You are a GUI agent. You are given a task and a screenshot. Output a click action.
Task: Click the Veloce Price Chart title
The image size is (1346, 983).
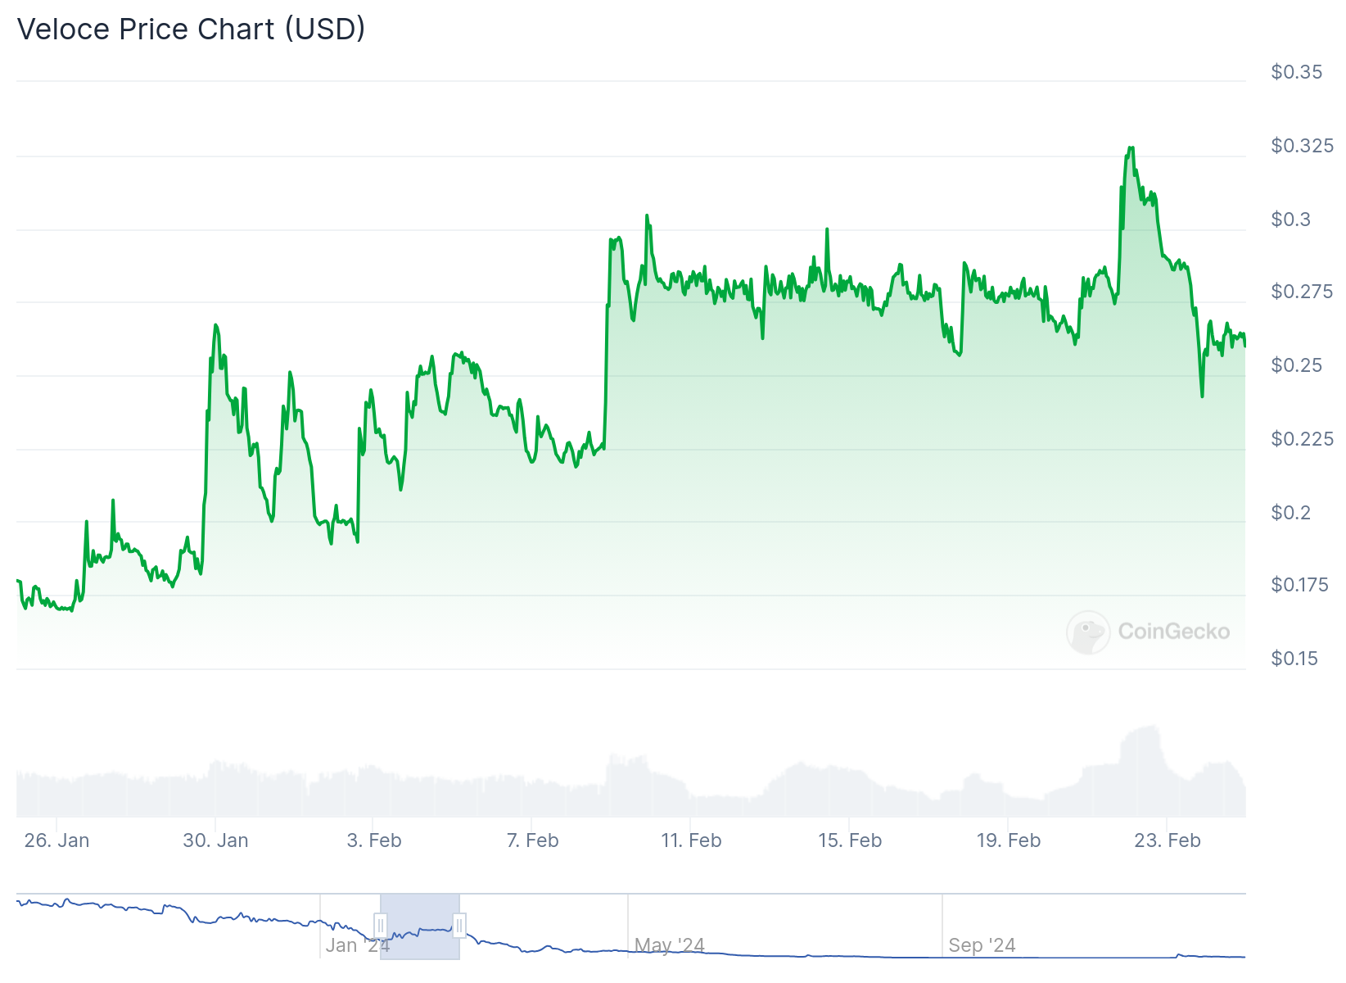pyautogui.click(x=192, y=29)
